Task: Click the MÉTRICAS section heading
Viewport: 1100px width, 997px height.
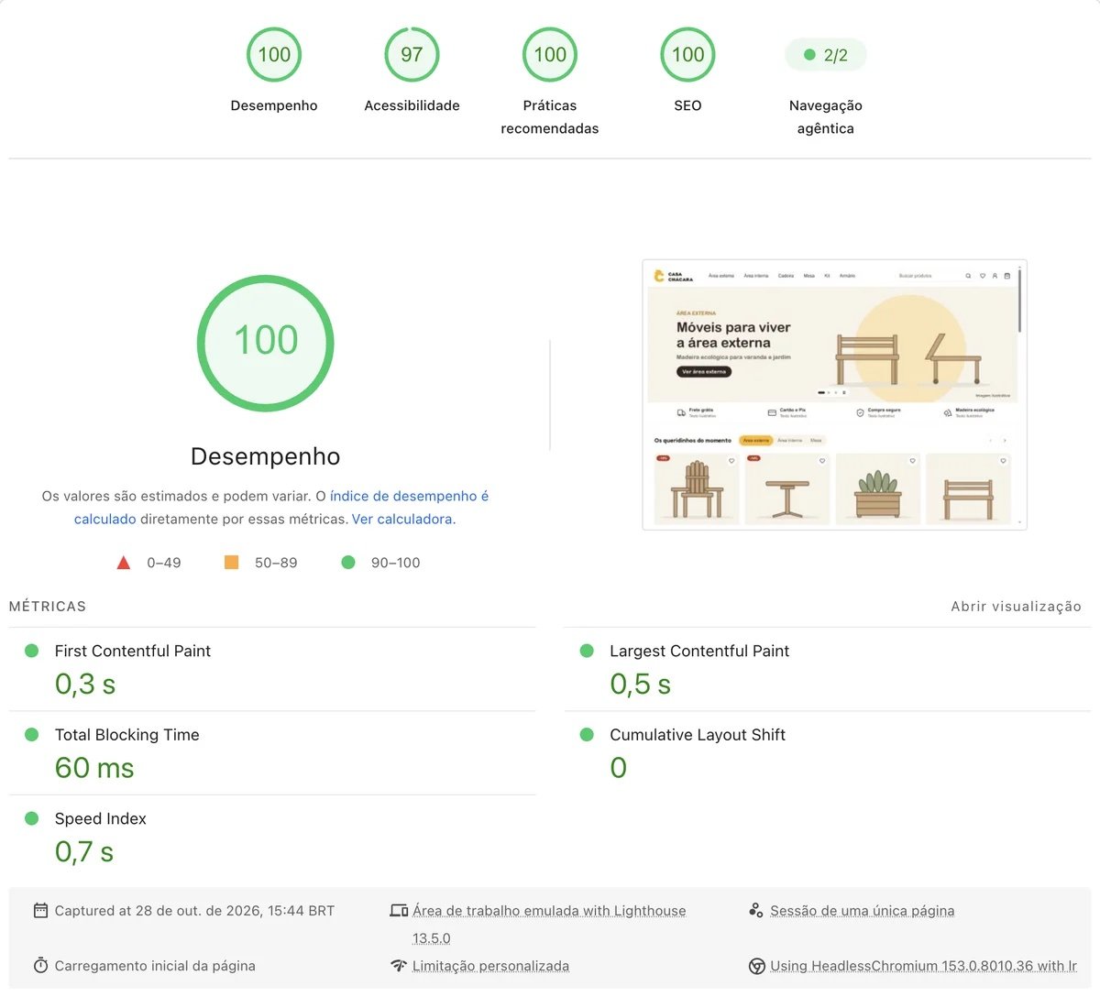Action: click(48, 607)
